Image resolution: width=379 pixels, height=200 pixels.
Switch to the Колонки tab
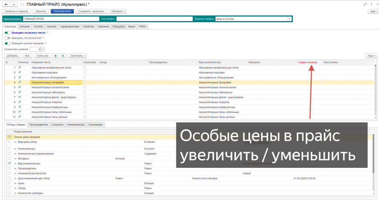(25, 27)
